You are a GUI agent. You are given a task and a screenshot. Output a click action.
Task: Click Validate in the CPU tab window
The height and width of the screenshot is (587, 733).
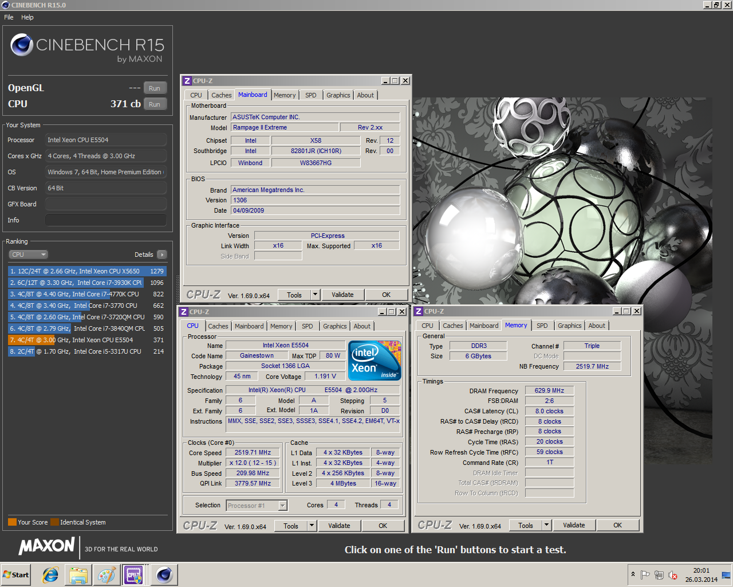(339, 526)
